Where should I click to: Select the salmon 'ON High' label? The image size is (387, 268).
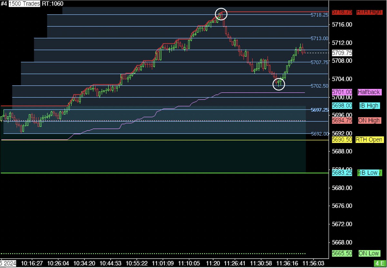tap(369, 121)
